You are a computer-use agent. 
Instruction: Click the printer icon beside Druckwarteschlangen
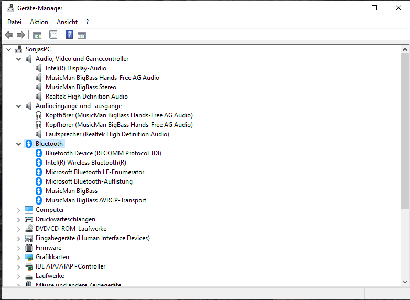pos(29,219)
